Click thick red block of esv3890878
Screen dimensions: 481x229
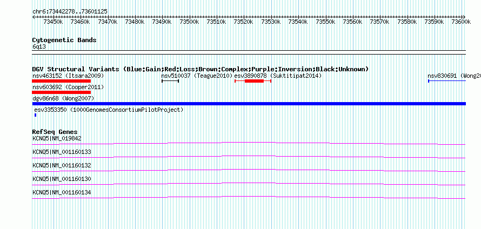pos(255,81)
